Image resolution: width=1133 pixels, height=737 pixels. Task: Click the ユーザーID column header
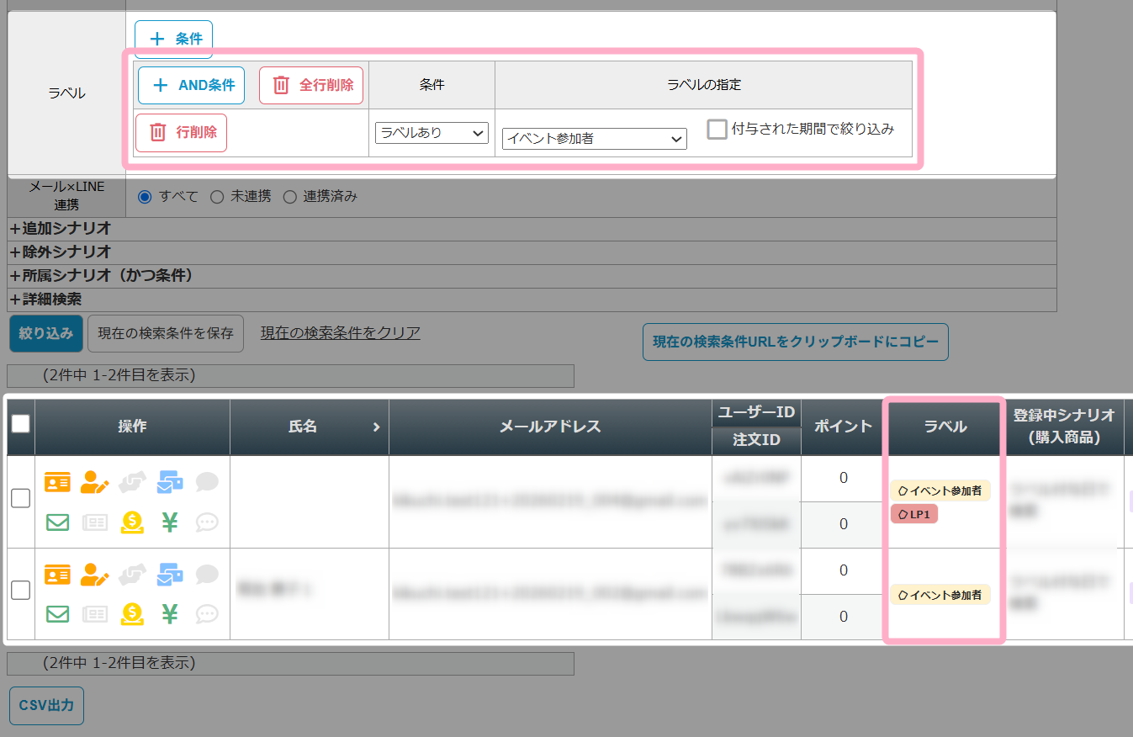756,412
